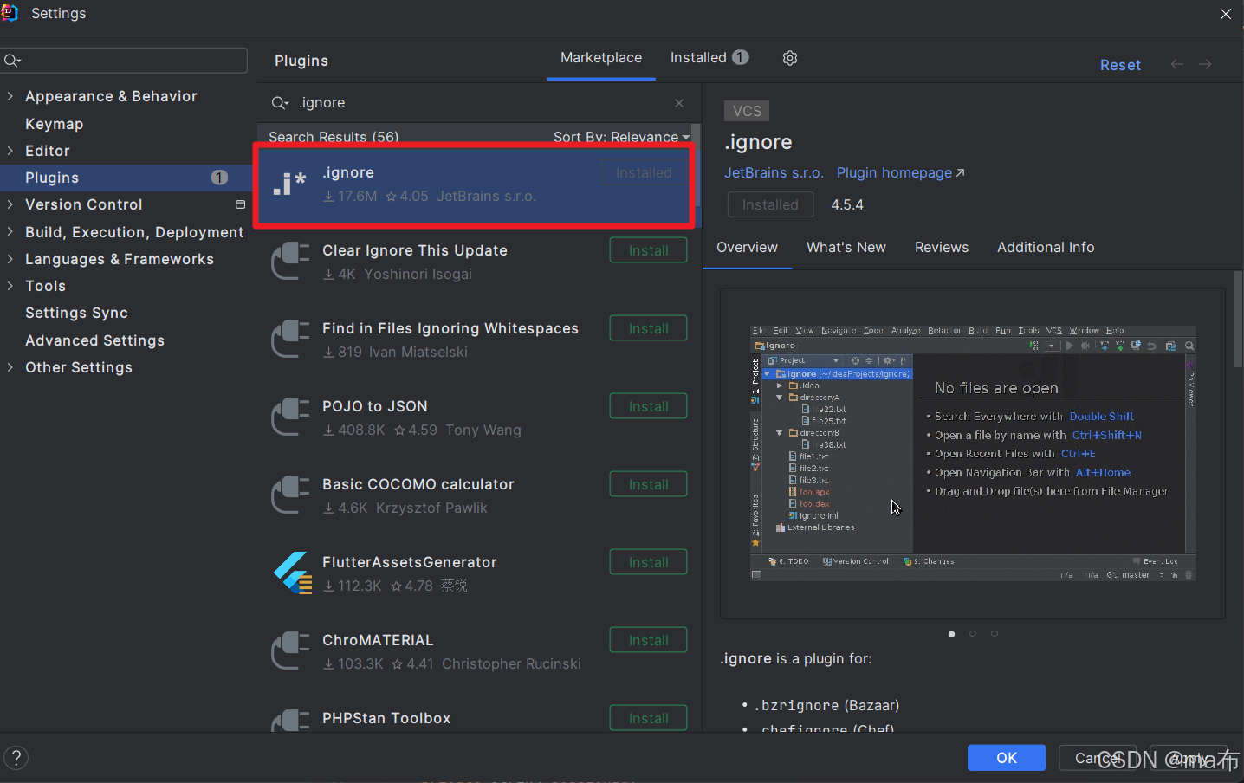The height and width of the screenshot is (783, 1244).
Task: Open the Overview tab
Action: pos(747,248)
